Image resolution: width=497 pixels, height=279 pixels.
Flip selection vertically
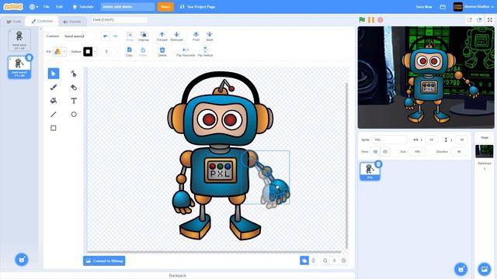(205, 52)
